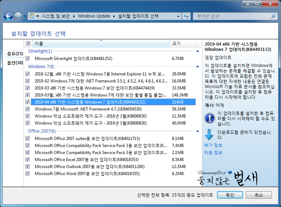Uncheck KB4474419 security update checkbox
281x207 pixels.
tap(28, 88)
